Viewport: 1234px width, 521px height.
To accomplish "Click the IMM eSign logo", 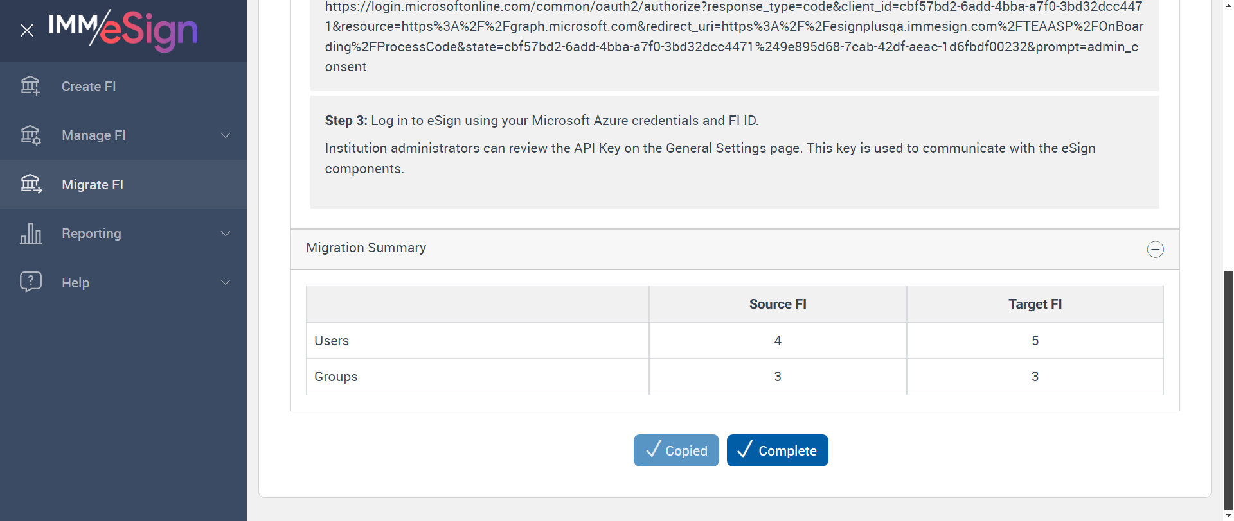I will 123,30.
